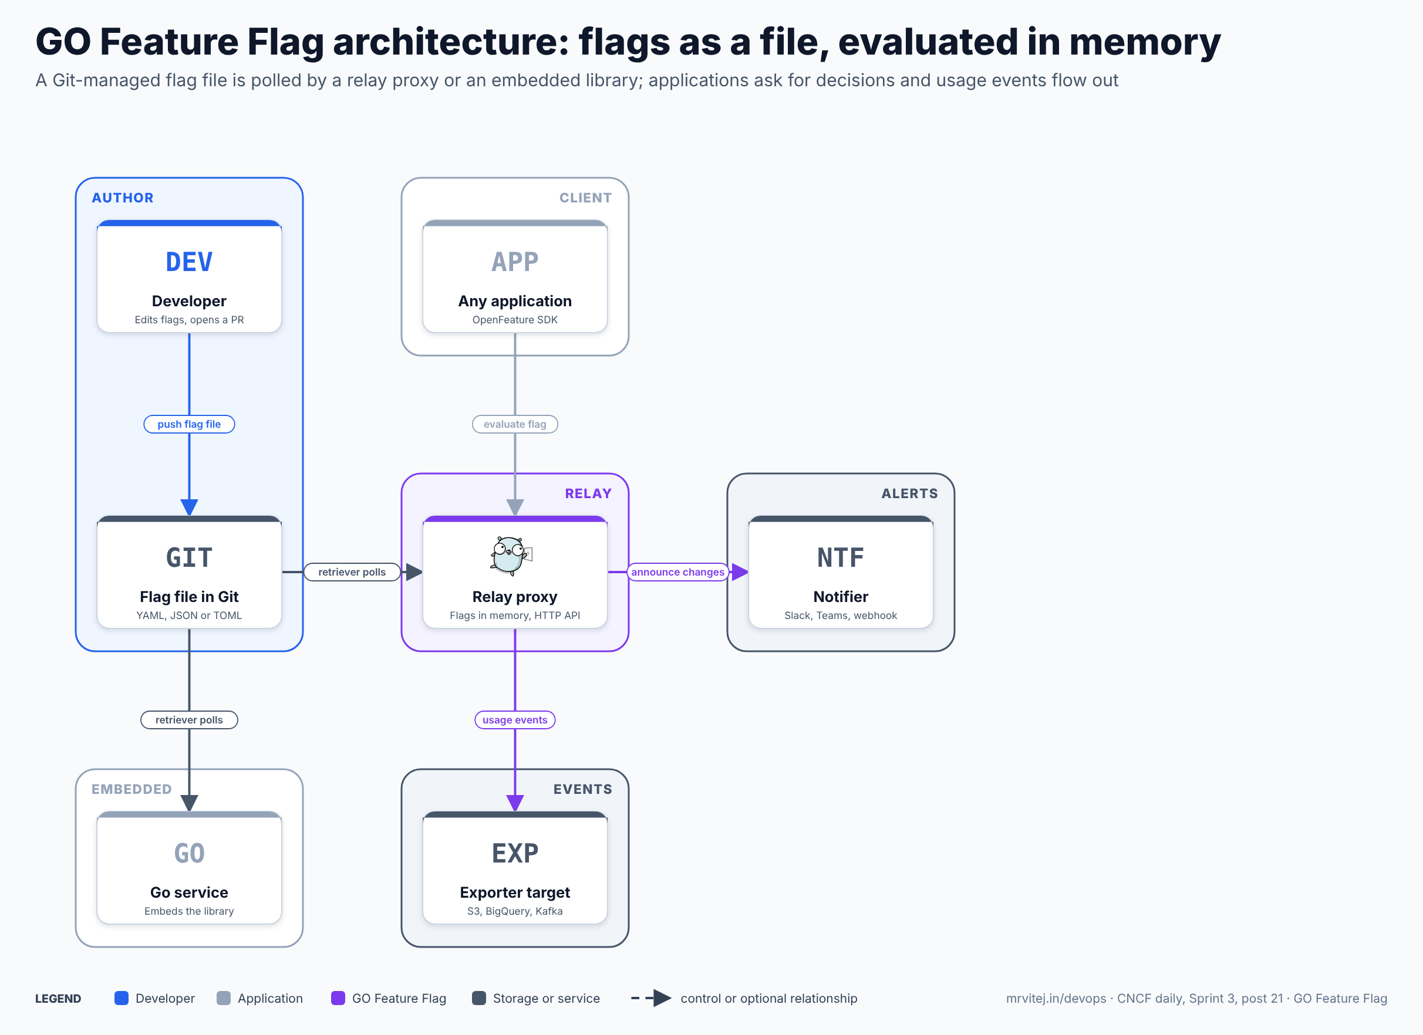Click the AUTHOR group heading

[122, 198]
